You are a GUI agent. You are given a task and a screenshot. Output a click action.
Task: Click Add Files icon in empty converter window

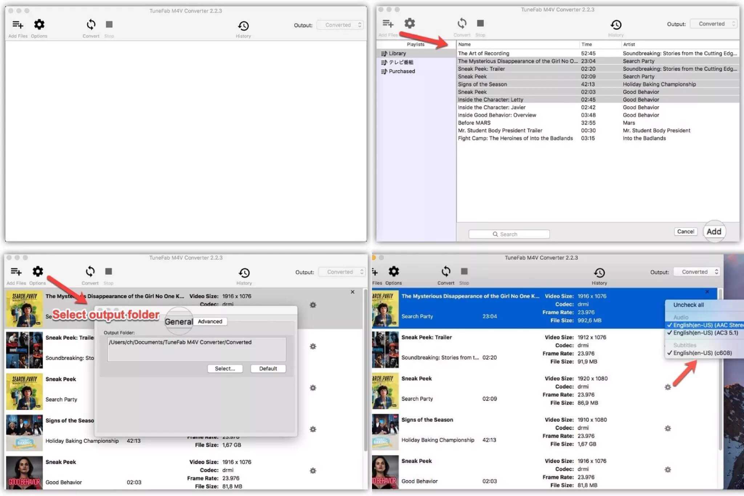point(17,25)
